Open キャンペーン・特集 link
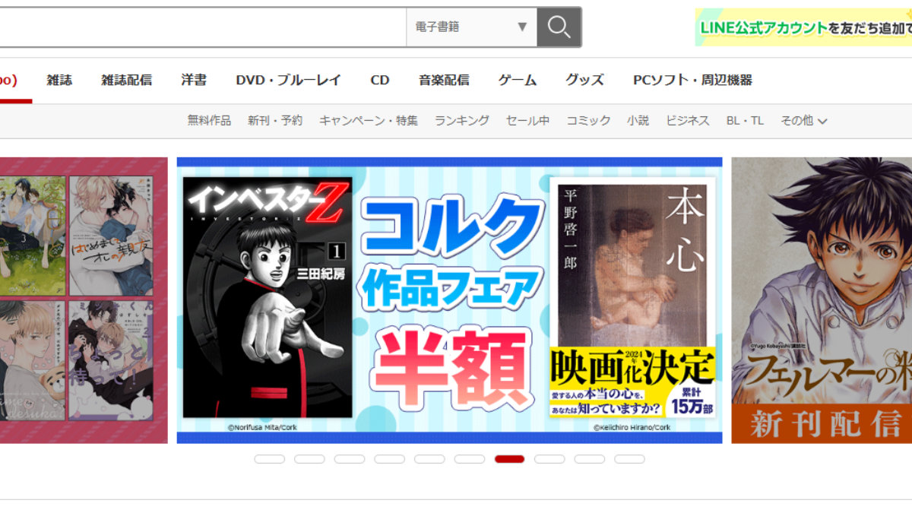Screen dimensions: 912x513 pyautogui.click(x=369, y=120)
